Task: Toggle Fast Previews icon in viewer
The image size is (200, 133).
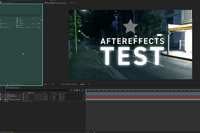Action: (x=61, y=85)
